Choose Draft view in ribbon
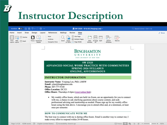Screen dimensions: 167x125 point(23,41)
